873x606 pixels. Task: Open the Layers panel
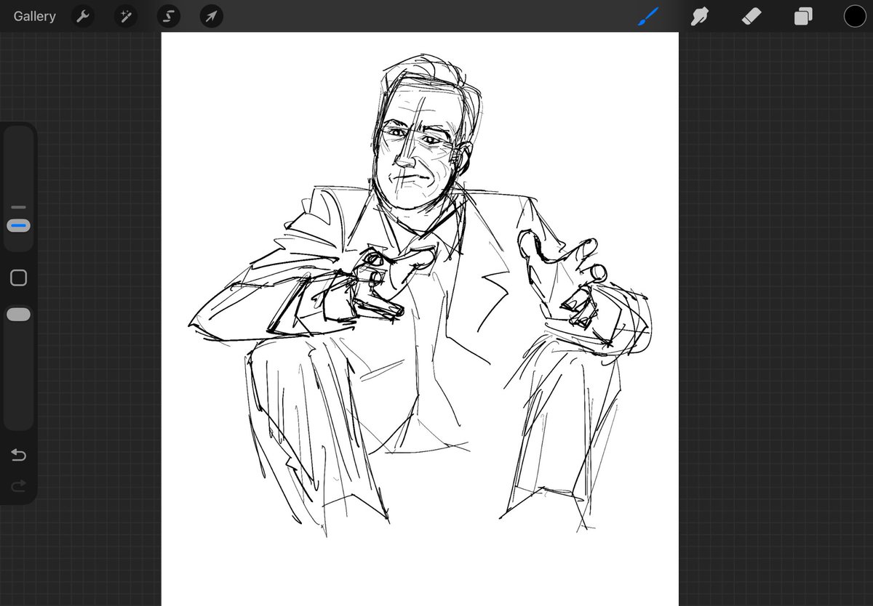pyautogui.click(x=801, y=15)
